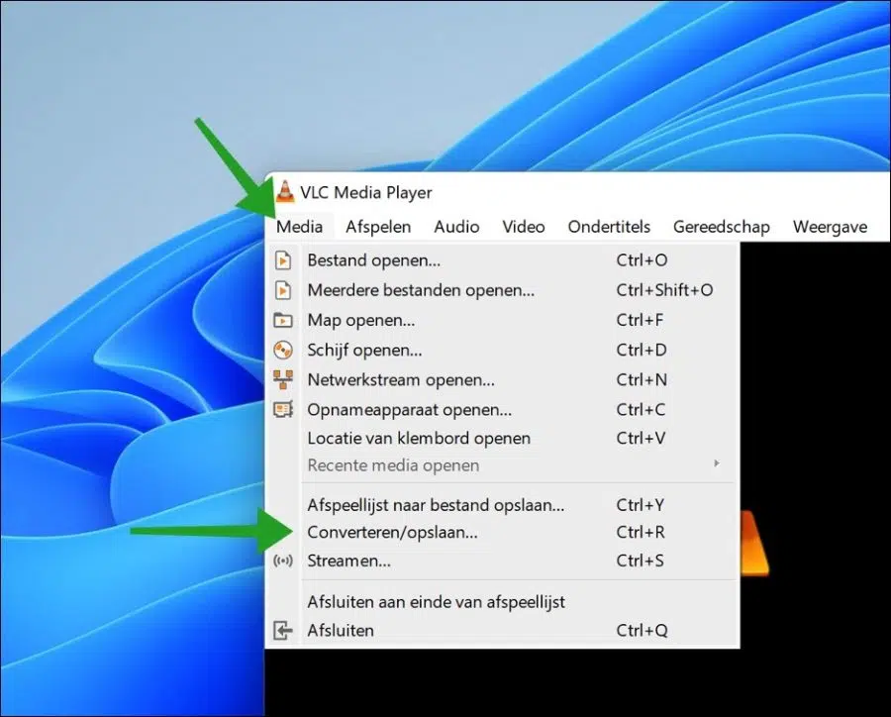Select Opnameapparaat openen...

pyautogui.click(x=502, y=409)
